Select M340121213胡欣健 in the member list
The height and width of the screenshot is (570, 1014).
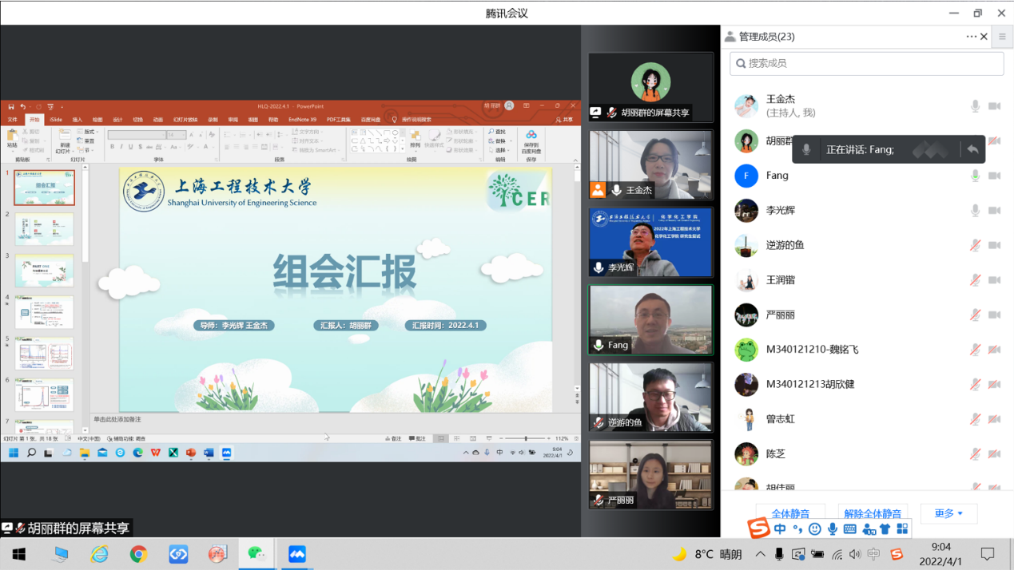[x=810, y=384]
